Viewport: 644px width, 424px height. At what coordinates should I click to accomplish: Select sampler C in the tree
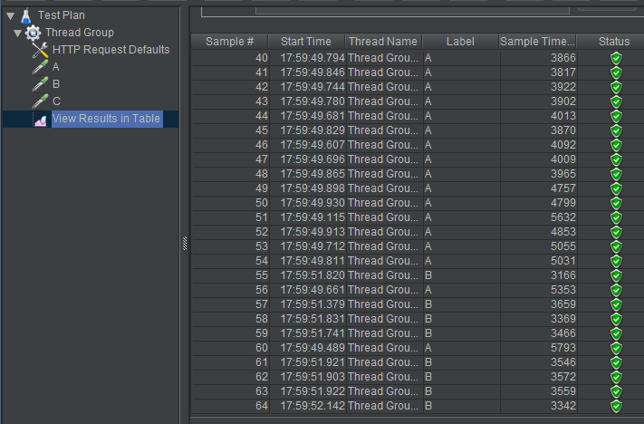[56, 101]
